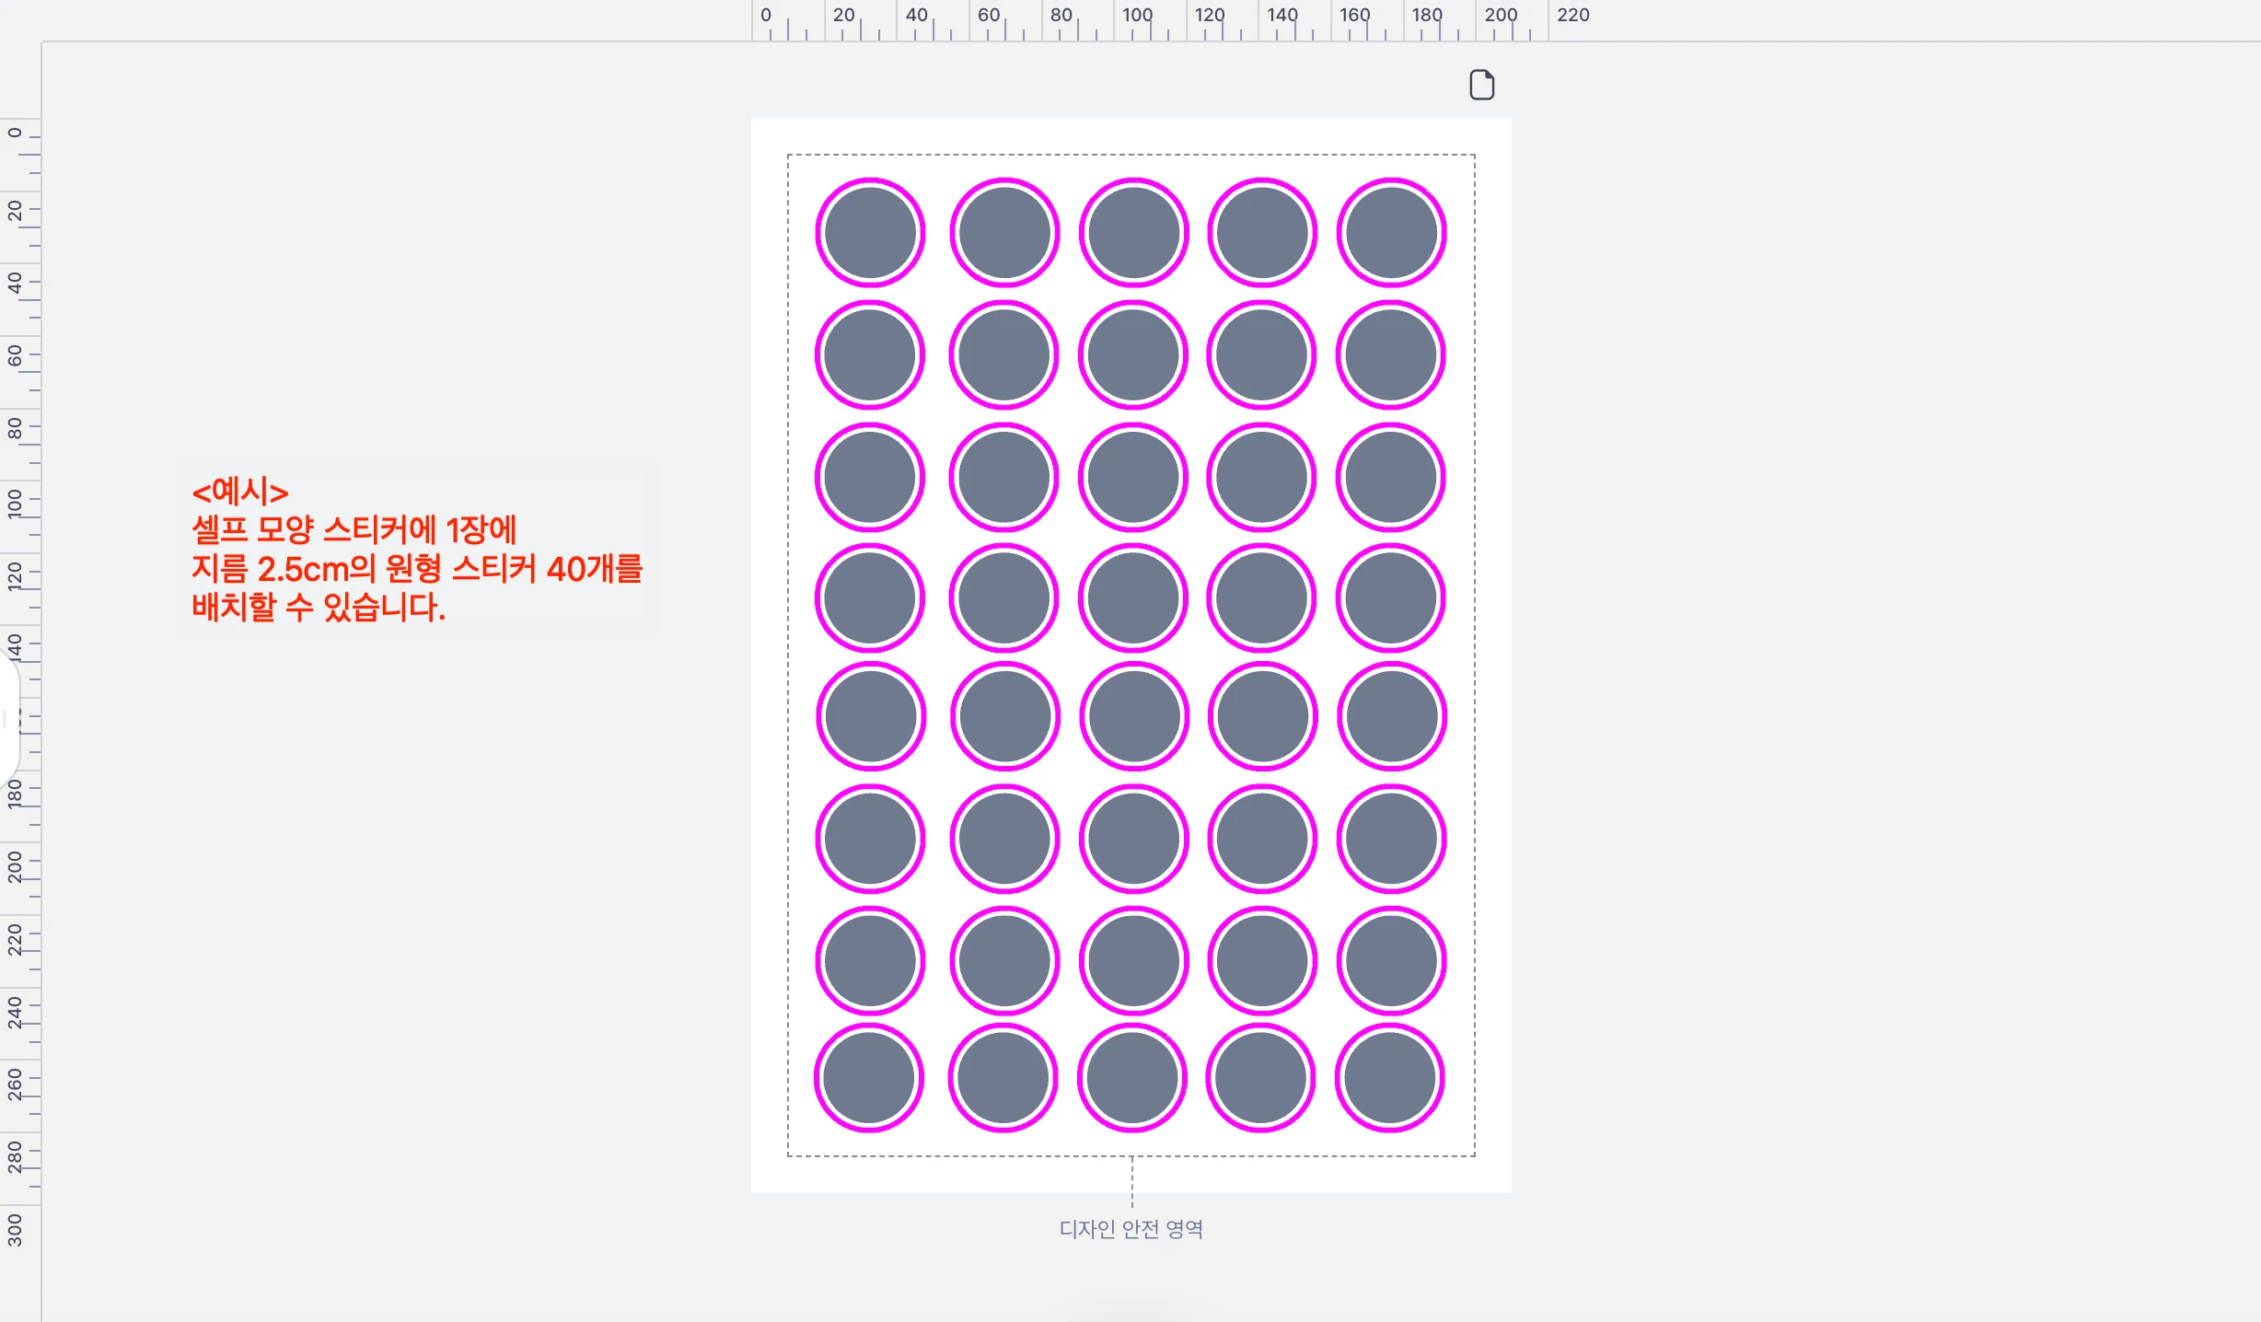
Task: Select fifth row's second circle sticker
Action: coord(1004,715)
